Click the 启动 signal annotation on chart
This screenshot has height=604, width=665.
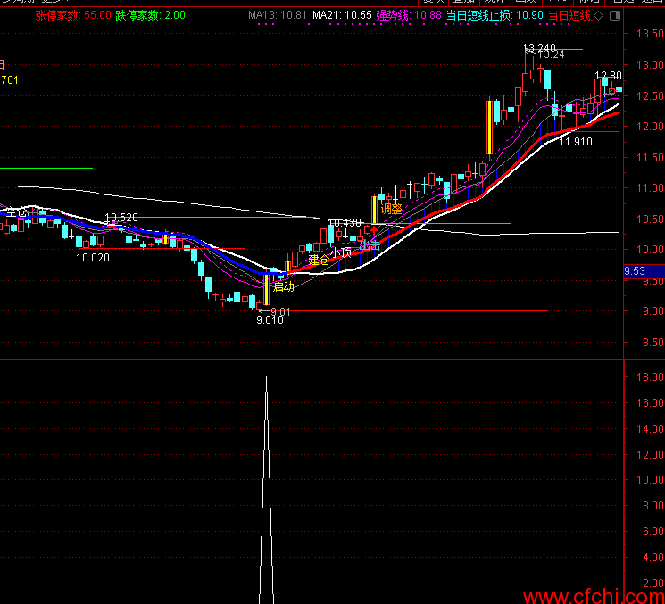(x=283, y=286)
